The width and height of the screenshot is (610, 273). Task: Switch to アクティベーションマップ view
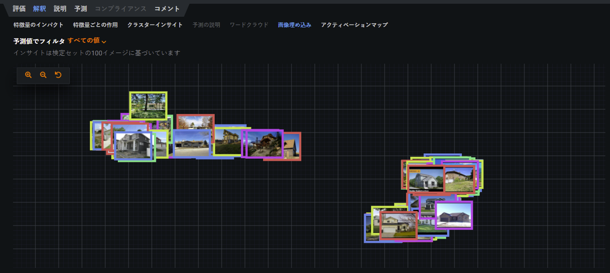tap(354, 25)
